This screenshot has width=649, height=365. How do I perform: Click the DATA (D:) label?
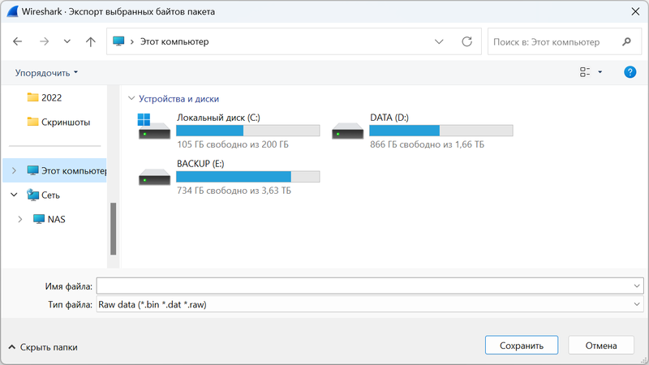(389, 118)
